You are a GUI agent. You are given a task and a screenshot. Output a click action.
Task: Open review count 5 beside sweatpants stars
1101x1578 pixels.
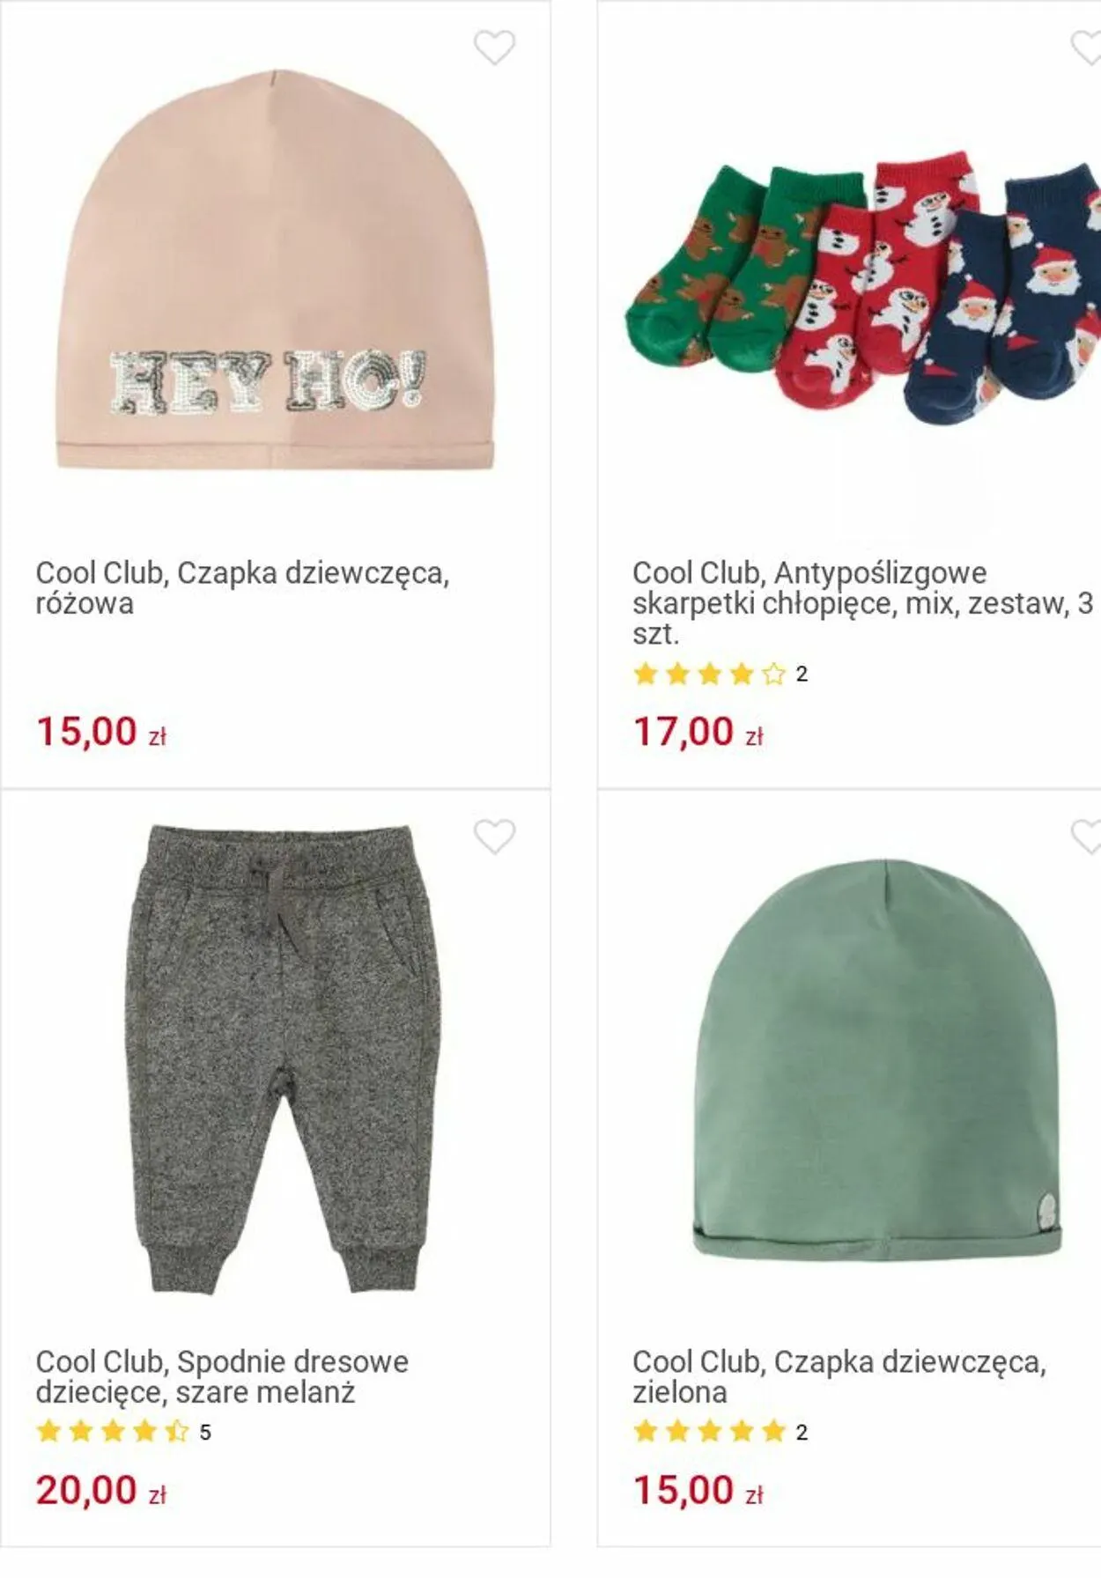click(x=205, y=1433)
